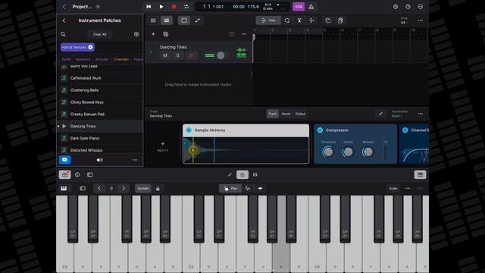
Task: Adjust the Compressor Threshold knob
Action: tap(328, 152)
